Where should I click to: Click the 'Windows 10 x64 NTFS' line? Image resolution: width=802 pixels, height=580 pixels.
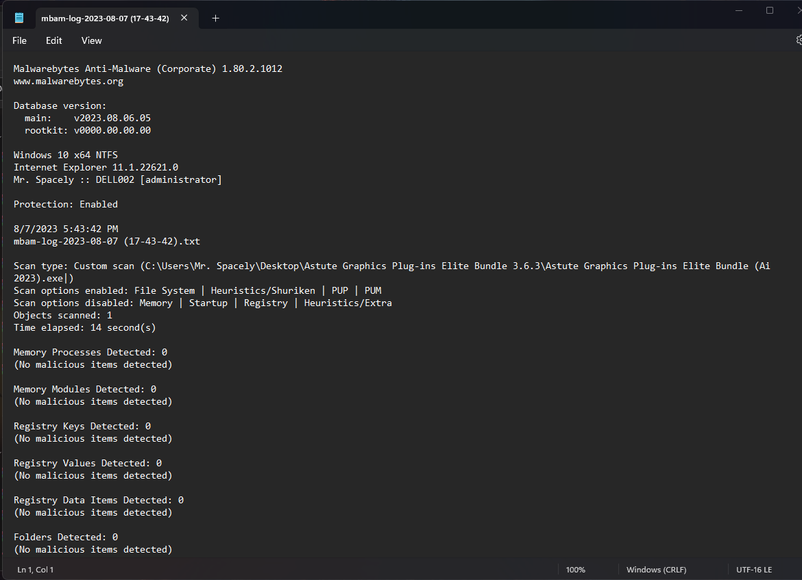(x=66, y=155)
